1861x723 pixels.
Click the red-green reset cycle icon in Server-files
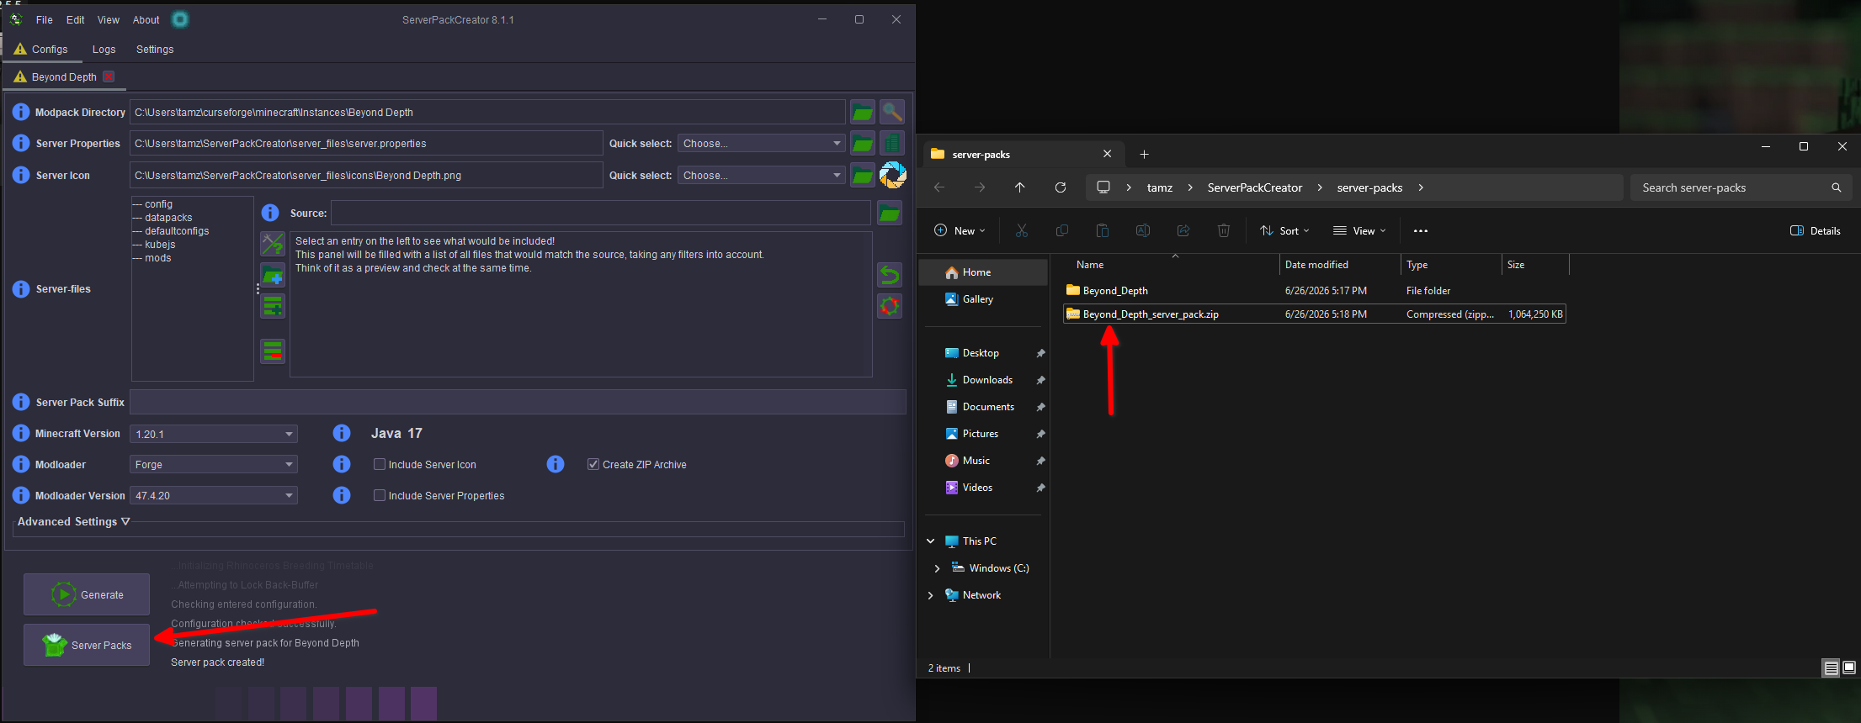(x=890, y=306)
